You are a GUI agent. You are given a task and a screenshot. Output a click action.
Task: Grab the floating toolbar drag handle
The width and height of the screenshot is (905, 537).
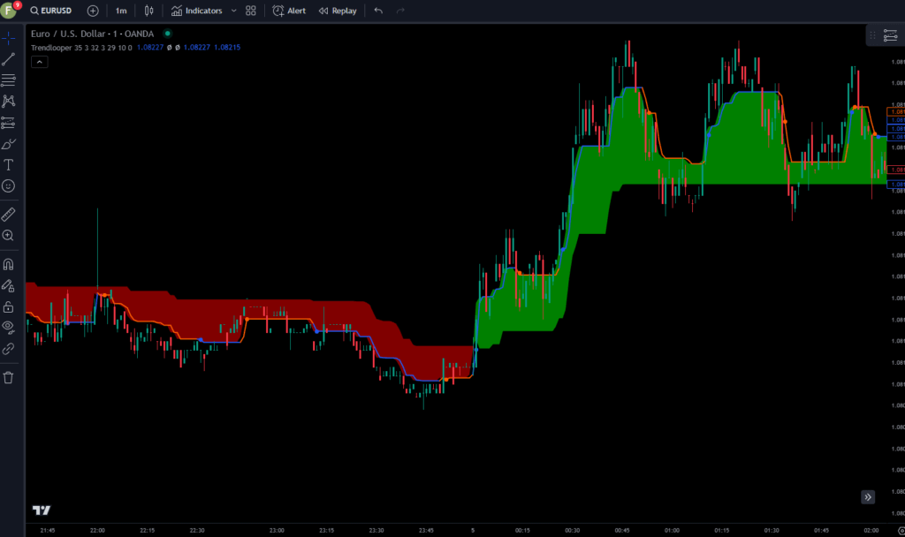[x=872, y=35]
